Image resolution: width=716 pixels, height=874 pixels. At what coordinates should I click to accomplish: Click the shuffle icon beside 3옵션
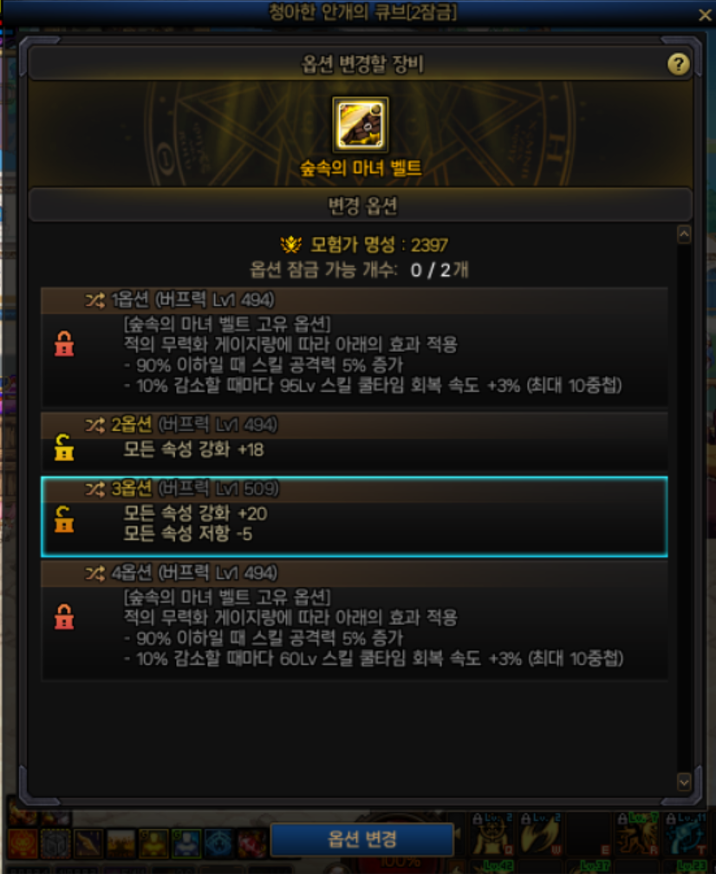pos(94,489)
